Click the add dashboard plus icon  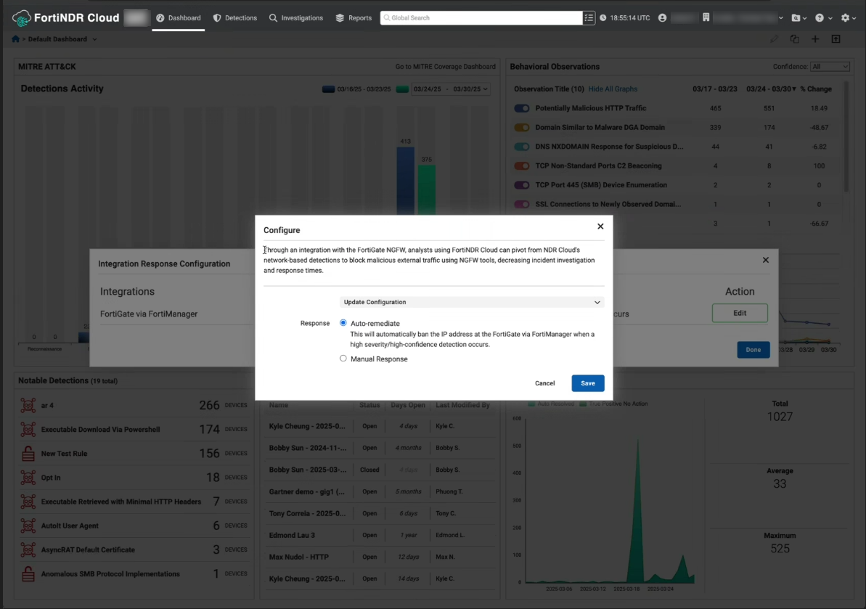[815, 39]
